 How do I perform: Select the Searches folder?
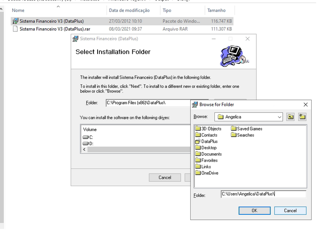pyautogui.click(x=243, y=135)
